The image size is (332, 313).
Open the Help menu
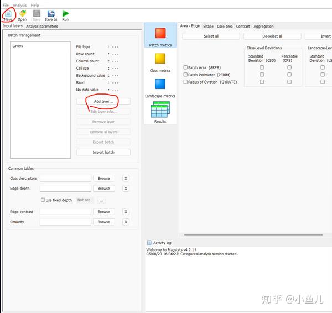tap(35, 5)
